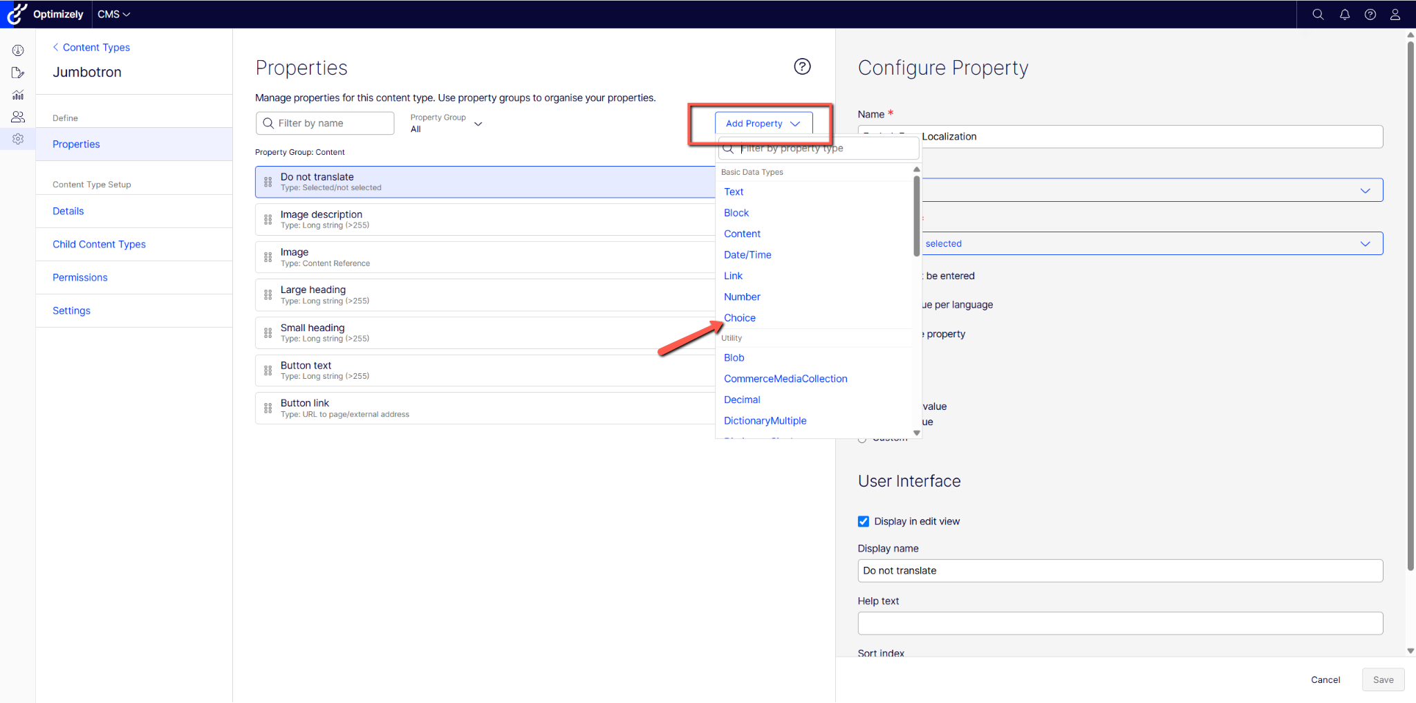Select Text from Basic Data Types
Image resolution: width=1416 pixels, height=703 pixels.
coord(734,191)
